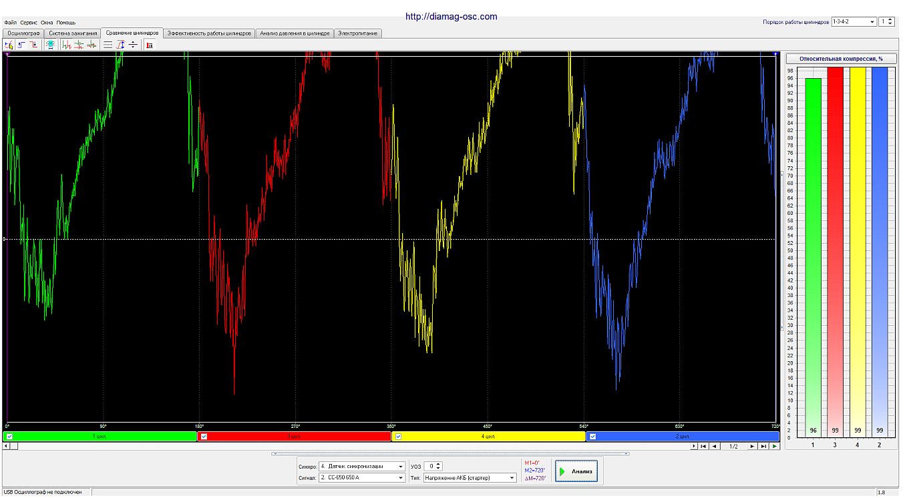
Task: Go to previous page arrow
Action: pyautogui.click(x=715, y=446)
